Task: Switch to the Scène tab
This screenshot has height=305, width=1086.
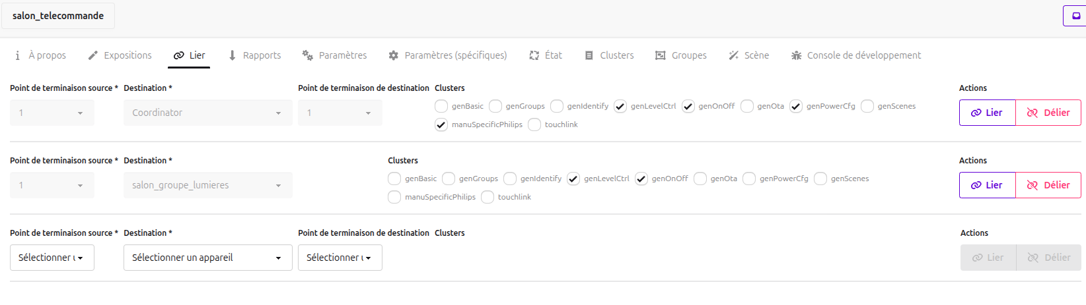Action: (x=748, y=55)
